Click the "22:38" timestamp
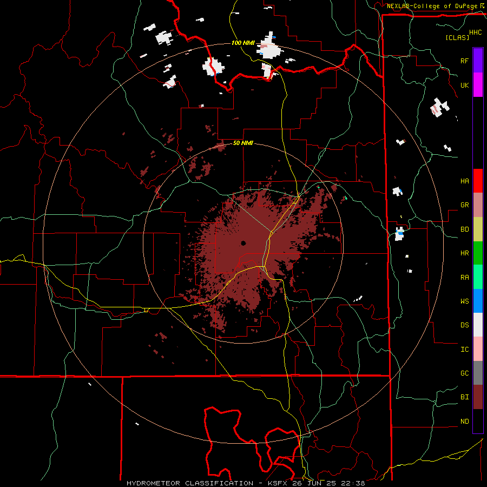The width and height of the screenshot is (487, 487). tap(354, 483)
